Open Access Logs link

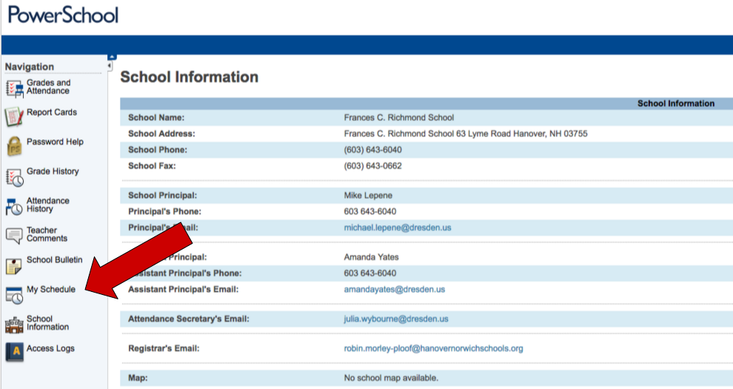(x=50, y=348)
